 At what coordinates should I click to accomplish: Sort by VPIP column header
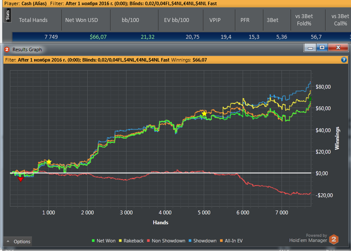215,20
